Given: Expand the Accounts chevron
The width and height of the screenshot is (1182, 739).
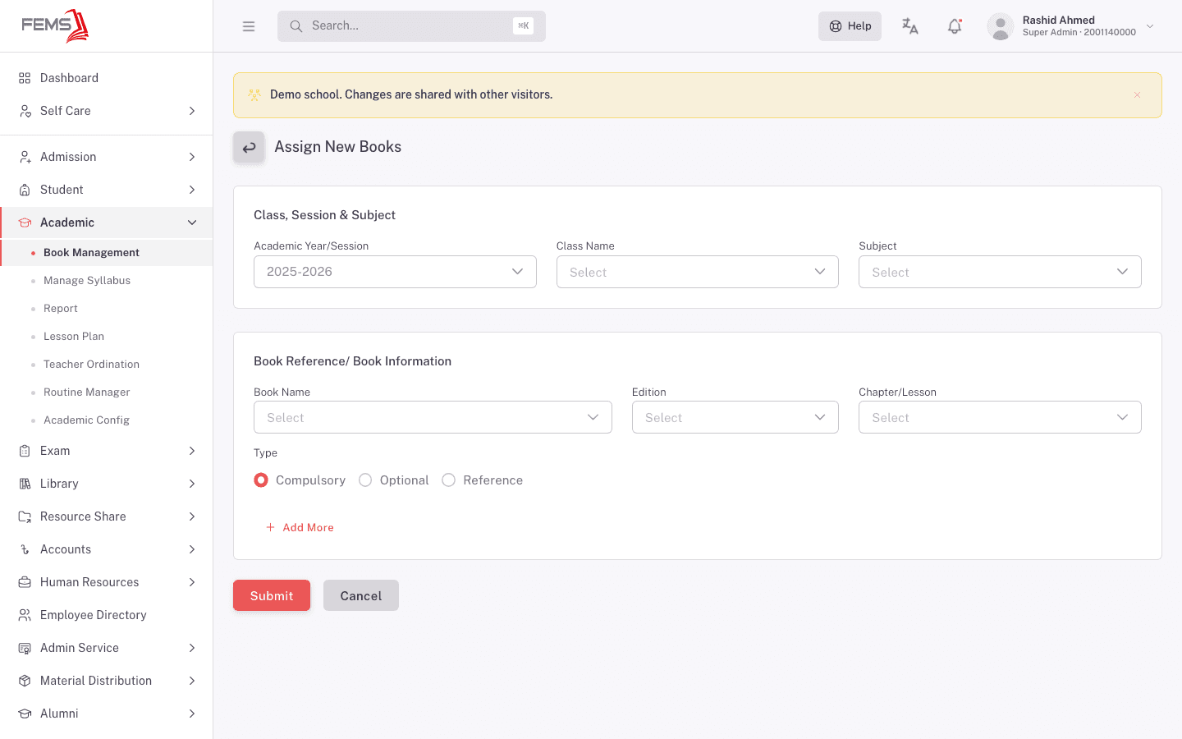Looking at the screenshot, I should [x=192, y=549].
